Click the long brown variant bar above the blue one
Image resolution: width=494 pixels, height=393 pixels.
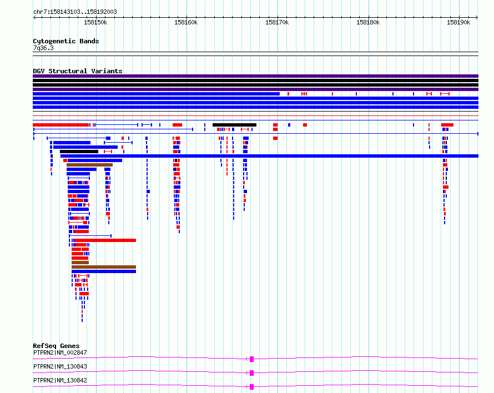[x=104, y=267]
